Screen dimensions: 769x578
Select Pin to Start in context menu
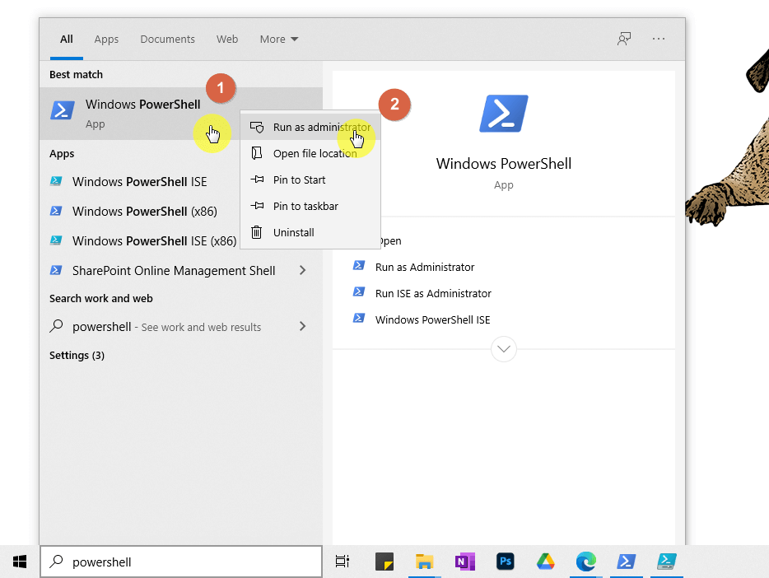point(310,180)
